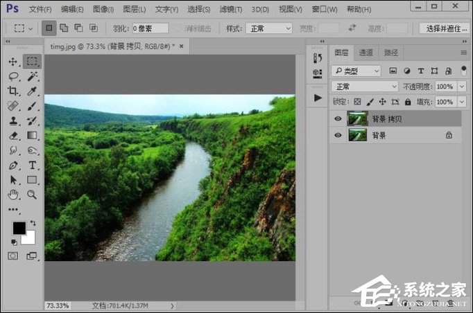
Task: Toggle Quick Mask mode
Action: 12,256
